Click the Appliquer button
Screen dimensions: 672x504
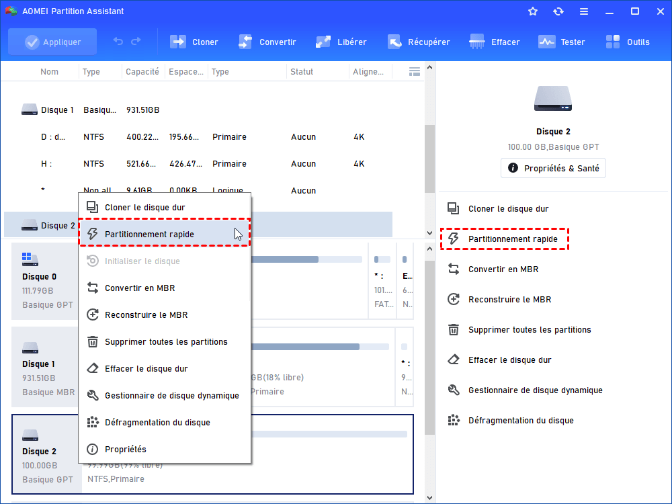[x=52, y=42]
